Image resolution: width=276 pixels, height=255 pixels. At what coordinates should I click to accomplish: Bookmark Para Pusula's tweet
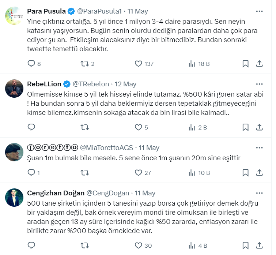[246, 64]
